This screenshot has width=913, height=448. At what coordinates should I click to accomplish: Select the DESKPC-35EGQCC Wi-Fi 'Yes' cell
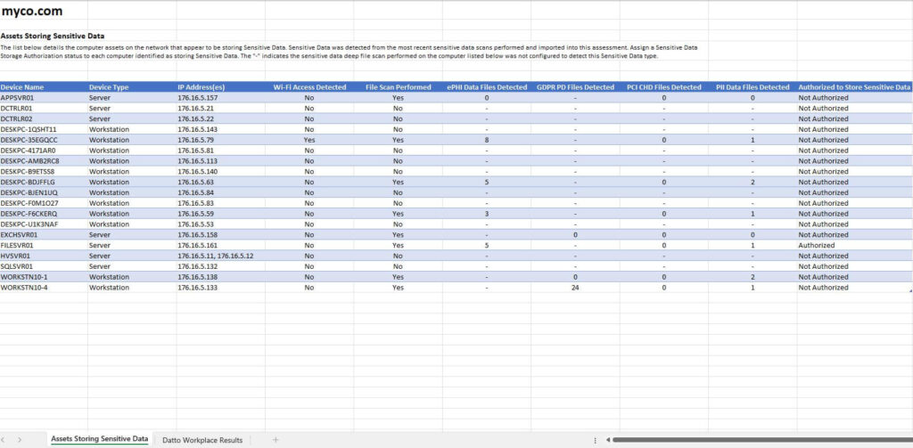[309, 140]
